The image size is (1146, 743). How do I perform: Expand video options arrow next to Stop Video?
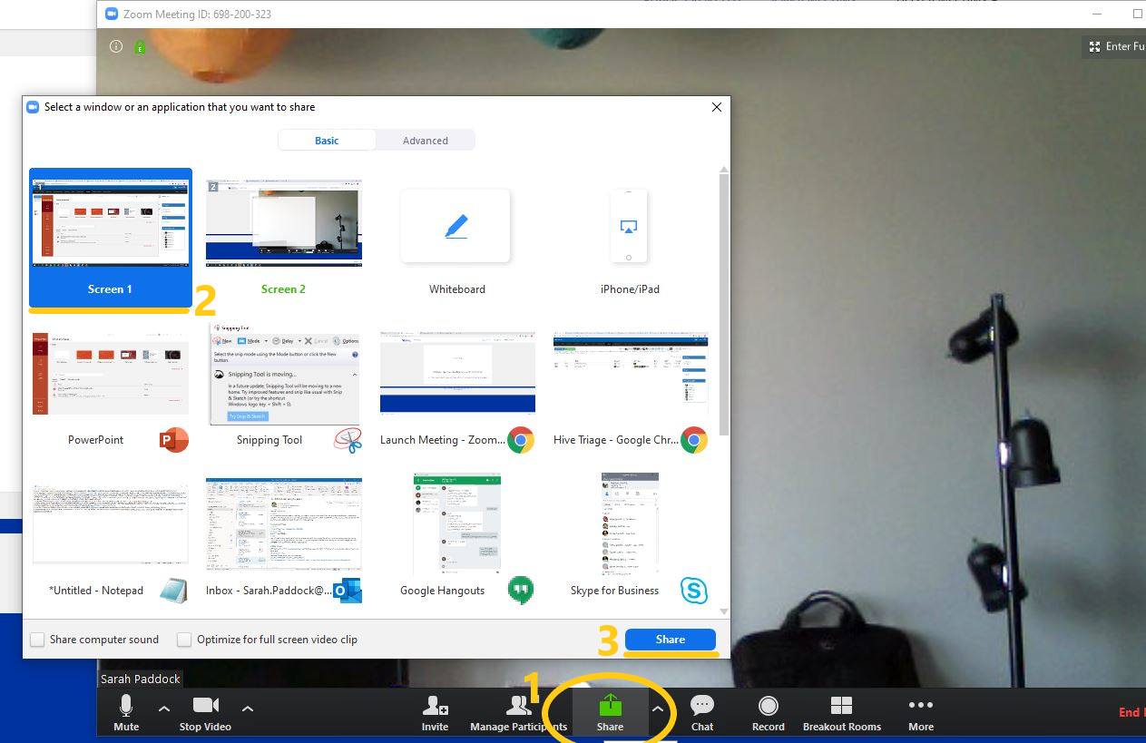tap(248, 709)
